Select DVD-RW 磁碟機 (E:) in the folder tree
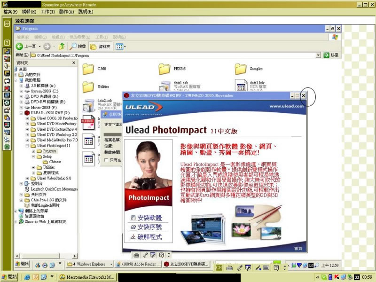 [48, 102]
